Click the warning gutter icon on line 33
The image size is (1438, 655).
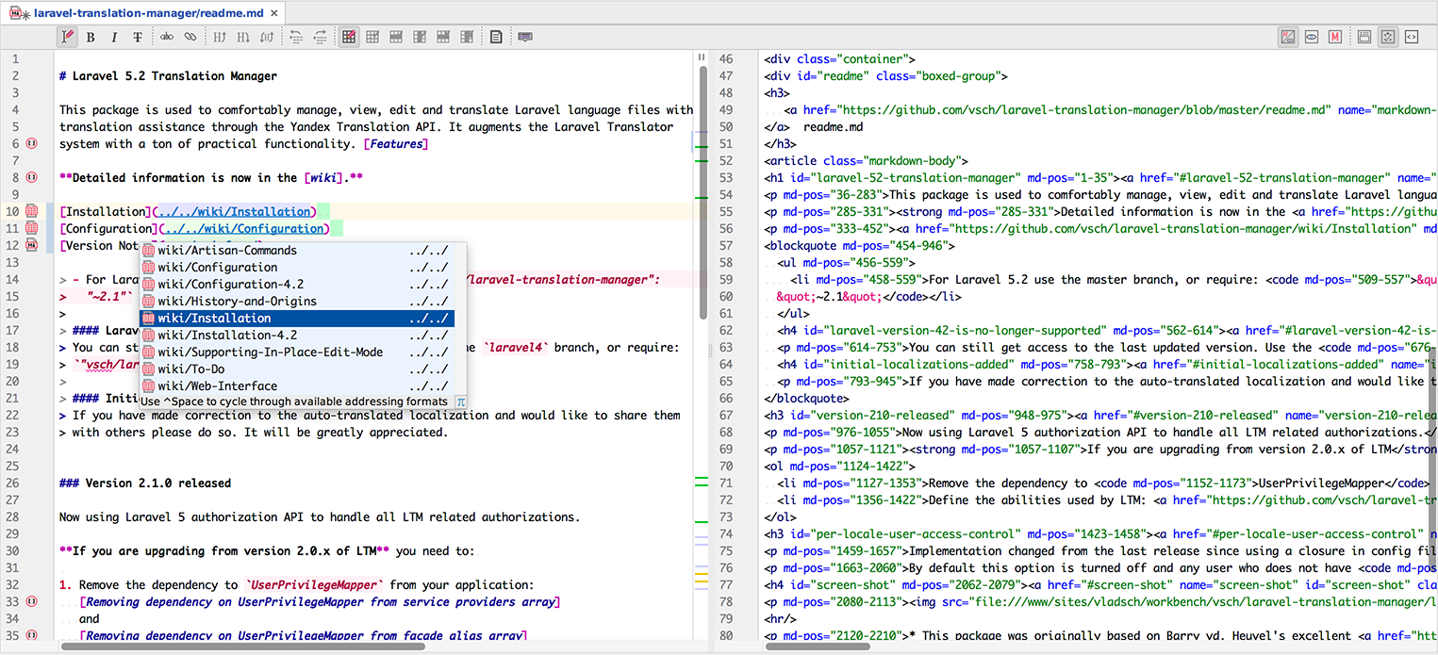pos(32,601)
